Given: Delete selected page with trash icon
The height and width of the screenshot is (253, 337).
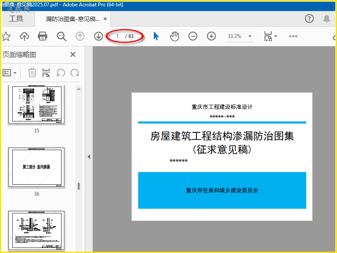Looking at the screenshot, I should tap(32, 73).
